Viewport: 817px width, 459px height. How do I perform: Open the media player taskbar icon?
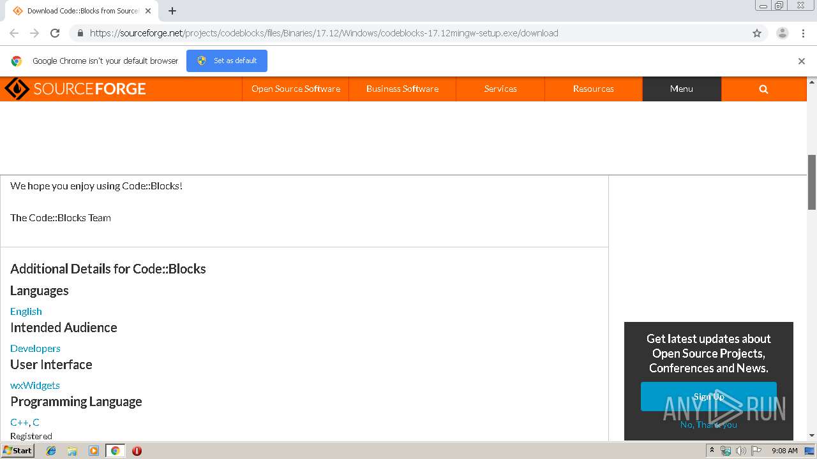tap(94, 451)
